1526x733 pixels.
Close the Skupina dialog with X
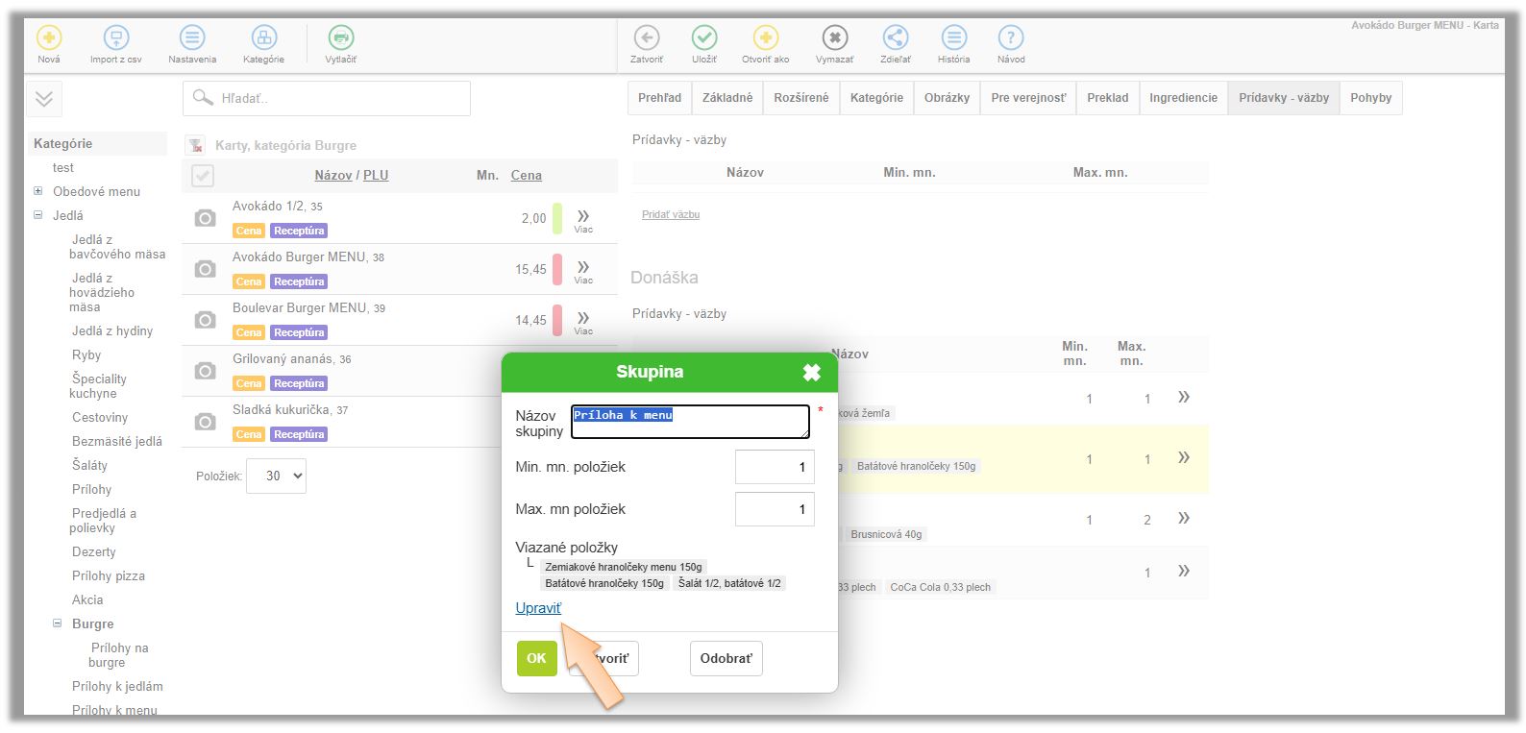[811, 373]
